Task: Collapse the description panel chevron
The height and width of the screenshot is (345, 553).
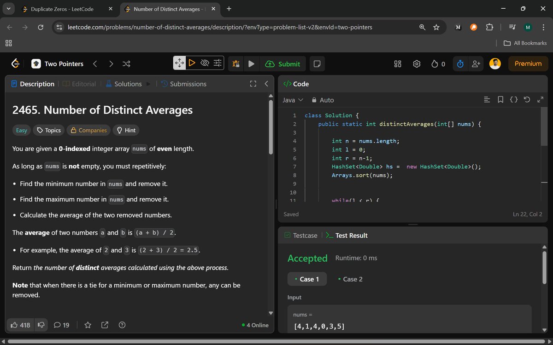Action: [x=266, y=84]
